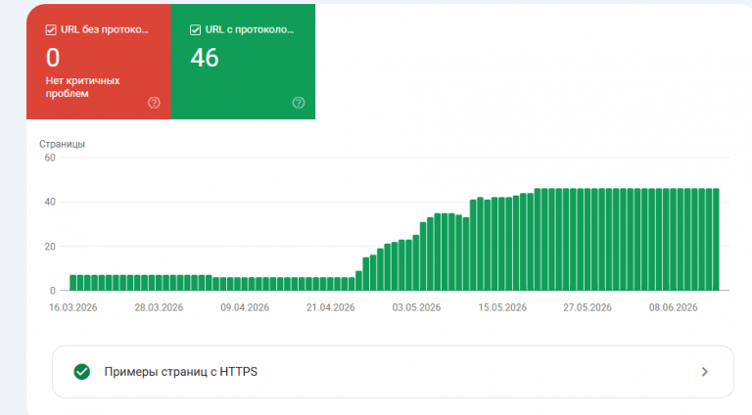The width and height of the screenshot is (752, 415).
Task: Click y-axis label 20
Action: 50,247
